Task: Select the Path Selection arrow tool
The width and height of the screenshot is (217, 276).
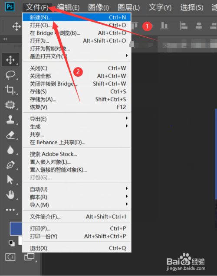Action: (x=10, y=180)
